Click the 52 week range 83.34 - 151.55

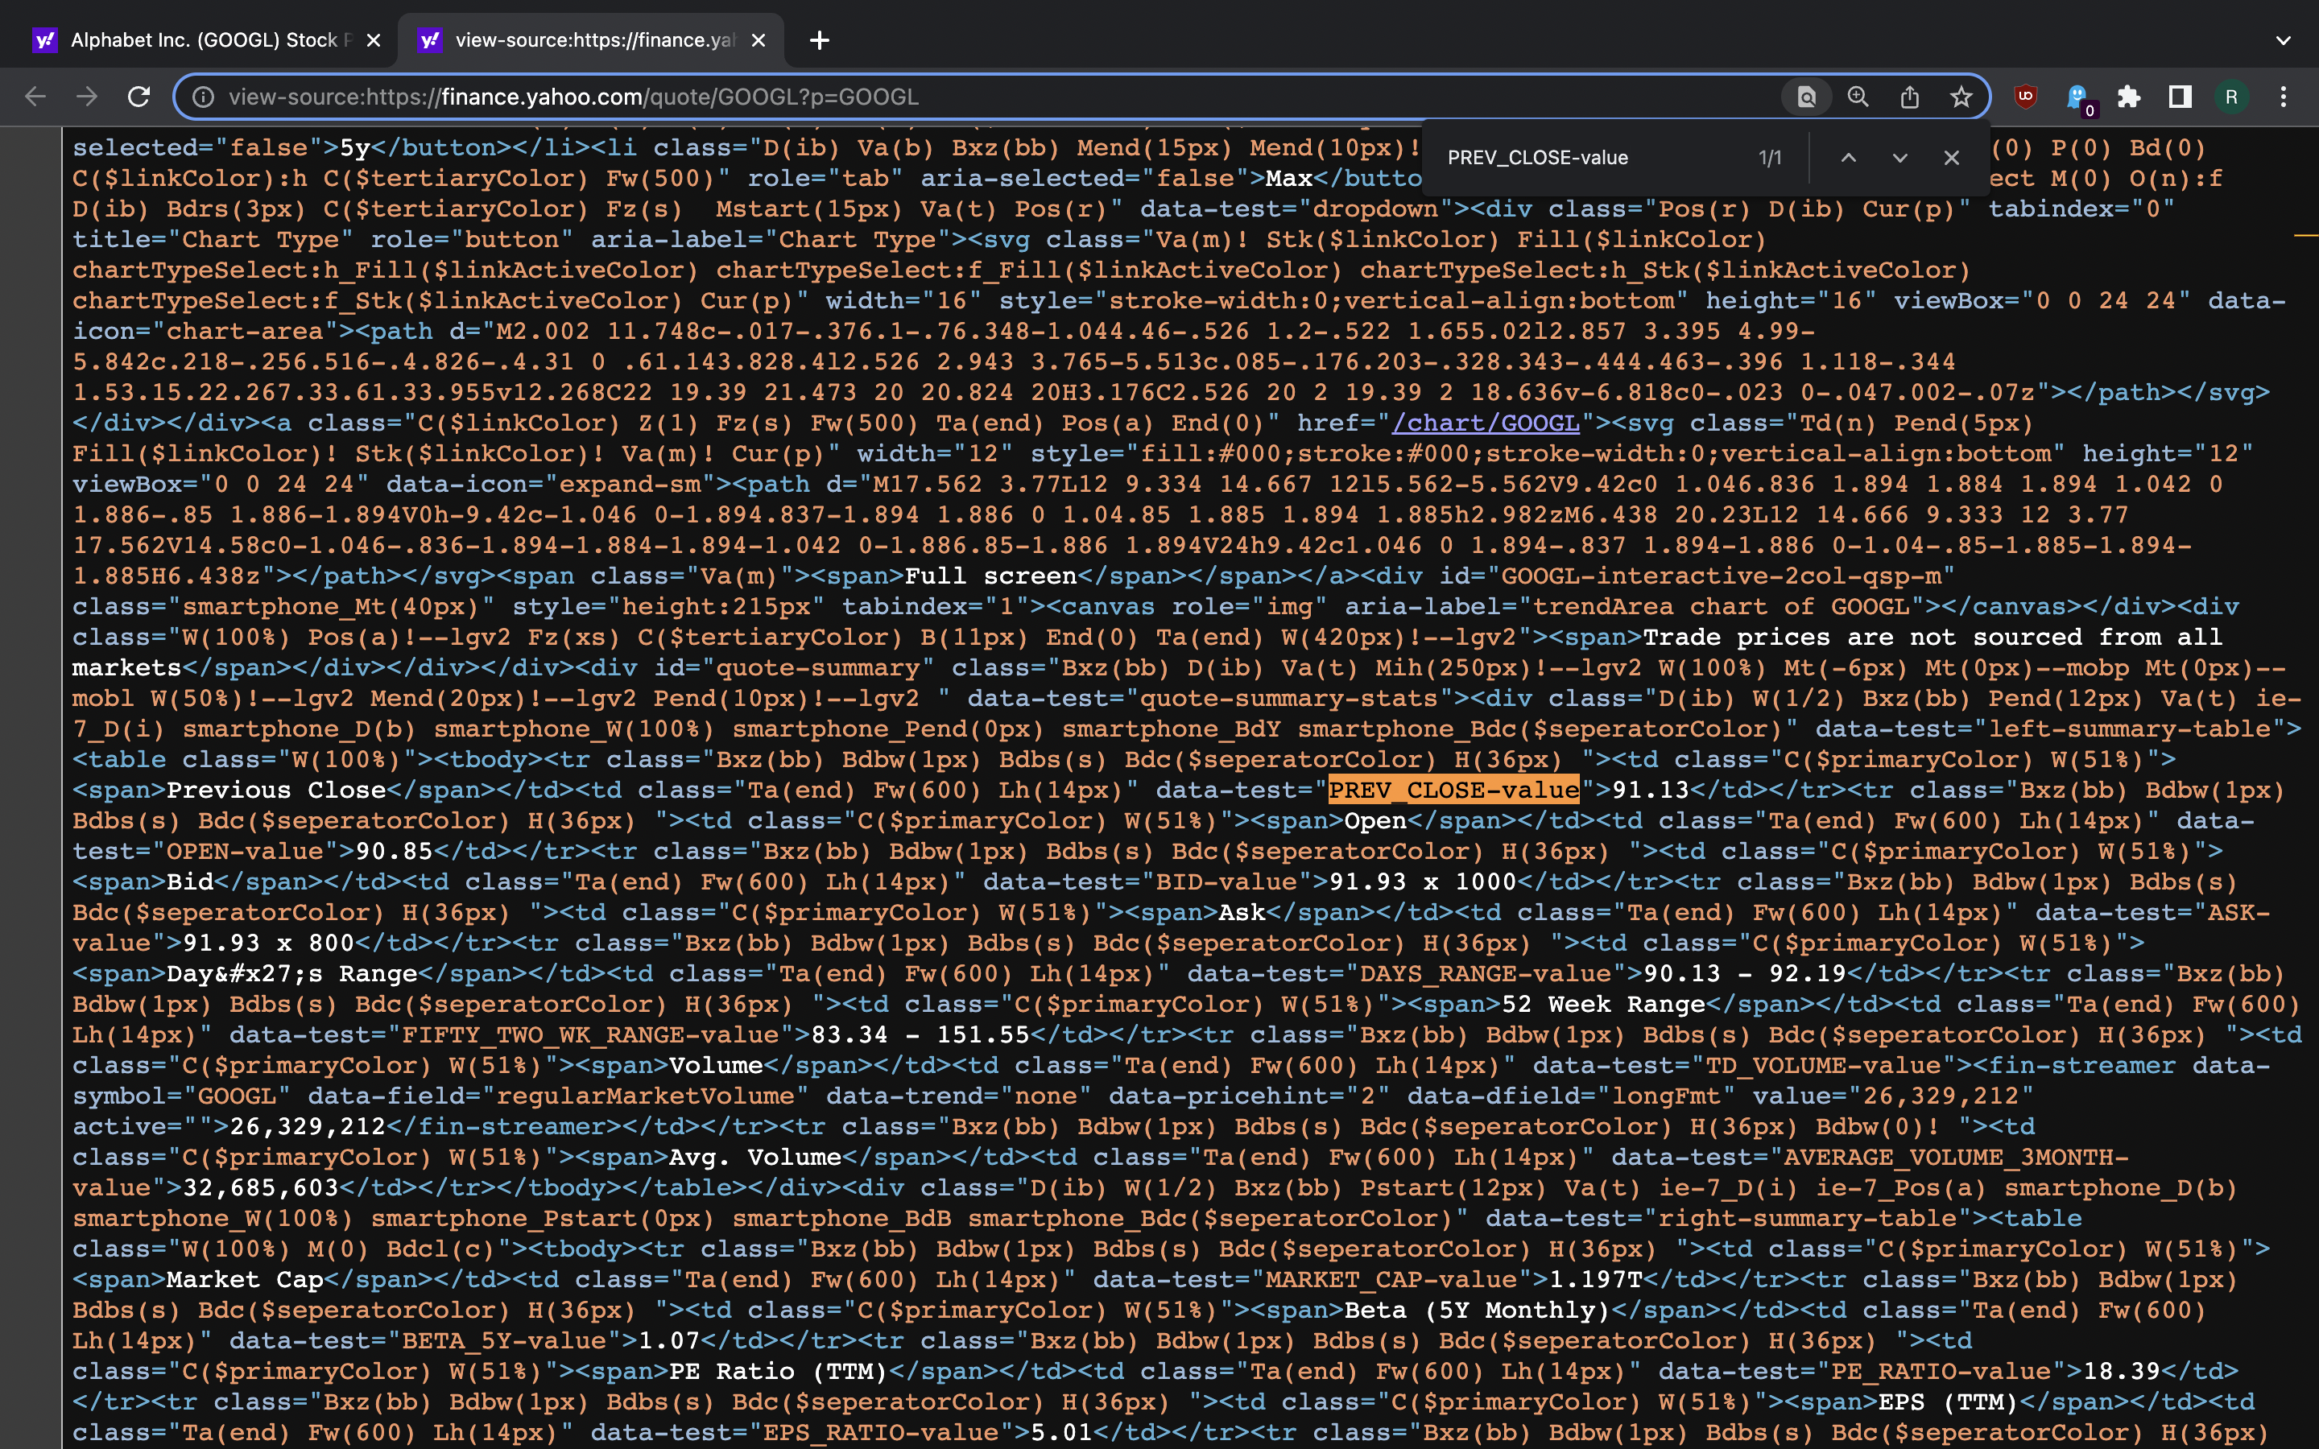pyautogui.click(x=920, y=1035)
